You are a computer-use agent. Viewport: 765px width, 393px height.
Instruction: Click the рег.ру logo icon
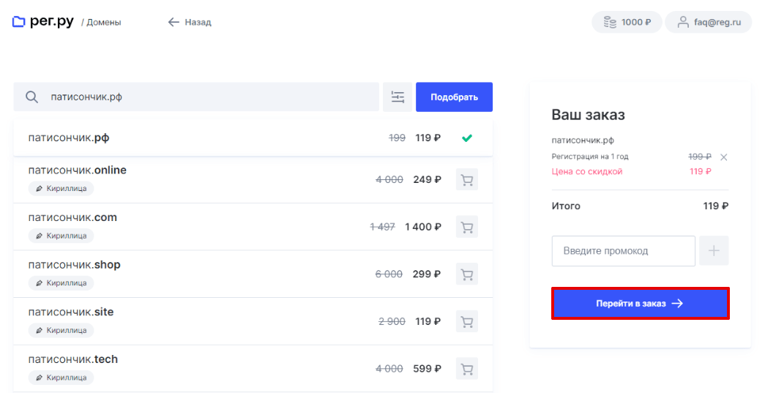point(18,22)
